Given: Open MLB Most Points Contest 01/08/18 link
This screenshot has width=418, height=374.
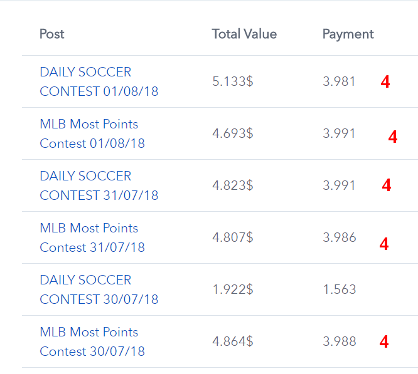Looking at the screenshot, I should click(x=92, y=133).
